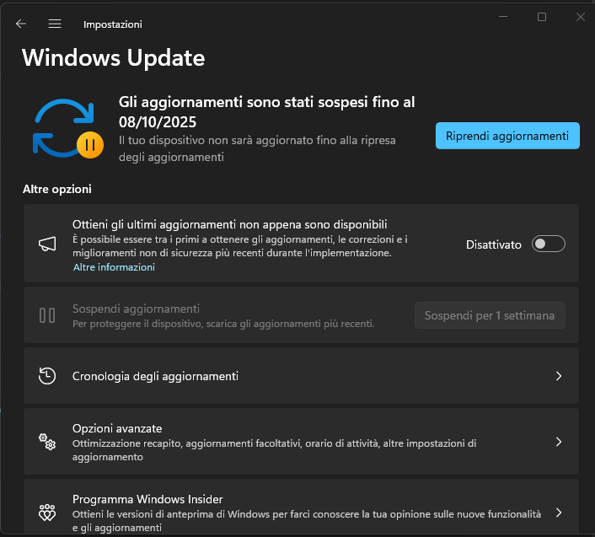The width and height of the screenshot is (595, 537).
Task: Click the Sospendi aggiornamenti label
Action: pyautogui.click(x=136, y=309)
